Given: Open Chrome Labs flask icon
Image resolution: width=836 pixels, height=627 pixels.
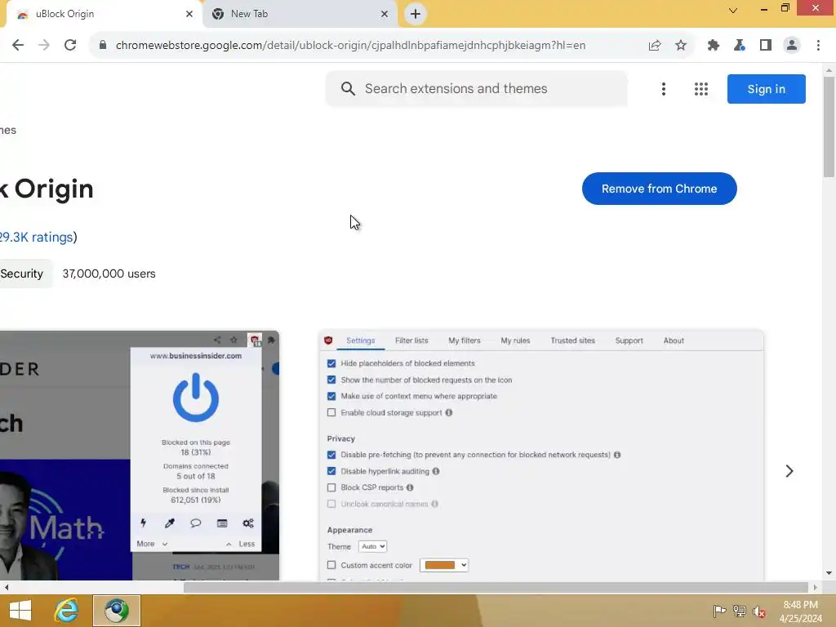Looking at the screenshot, I should [739, 46].
